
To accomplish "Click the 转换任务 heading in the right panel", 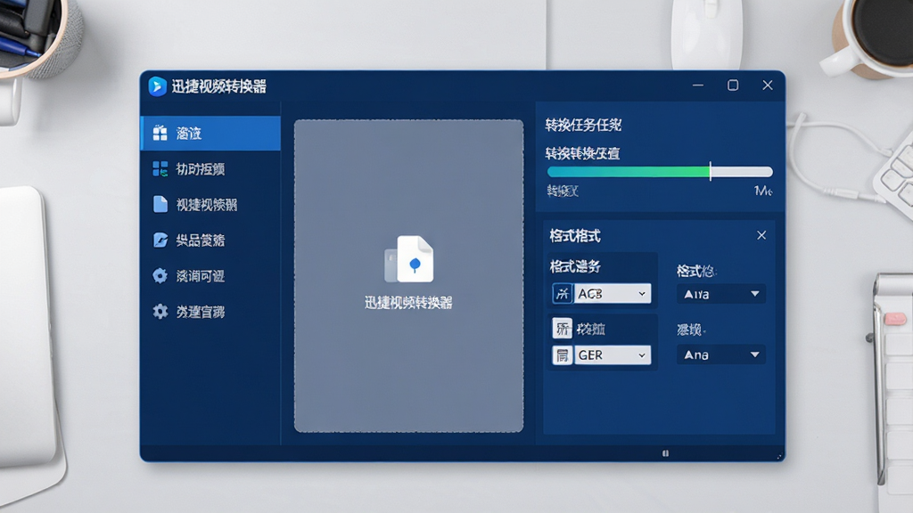I will coord(583,125).
